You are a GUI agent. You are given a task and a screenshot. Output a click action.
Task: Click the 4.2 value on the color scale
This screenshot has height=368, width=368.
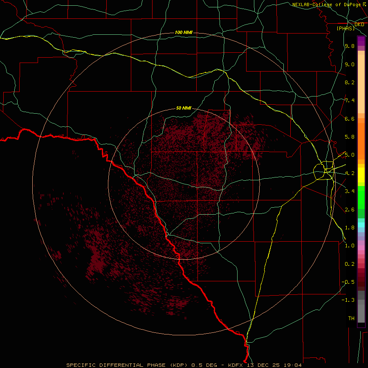tap(350, 173)
